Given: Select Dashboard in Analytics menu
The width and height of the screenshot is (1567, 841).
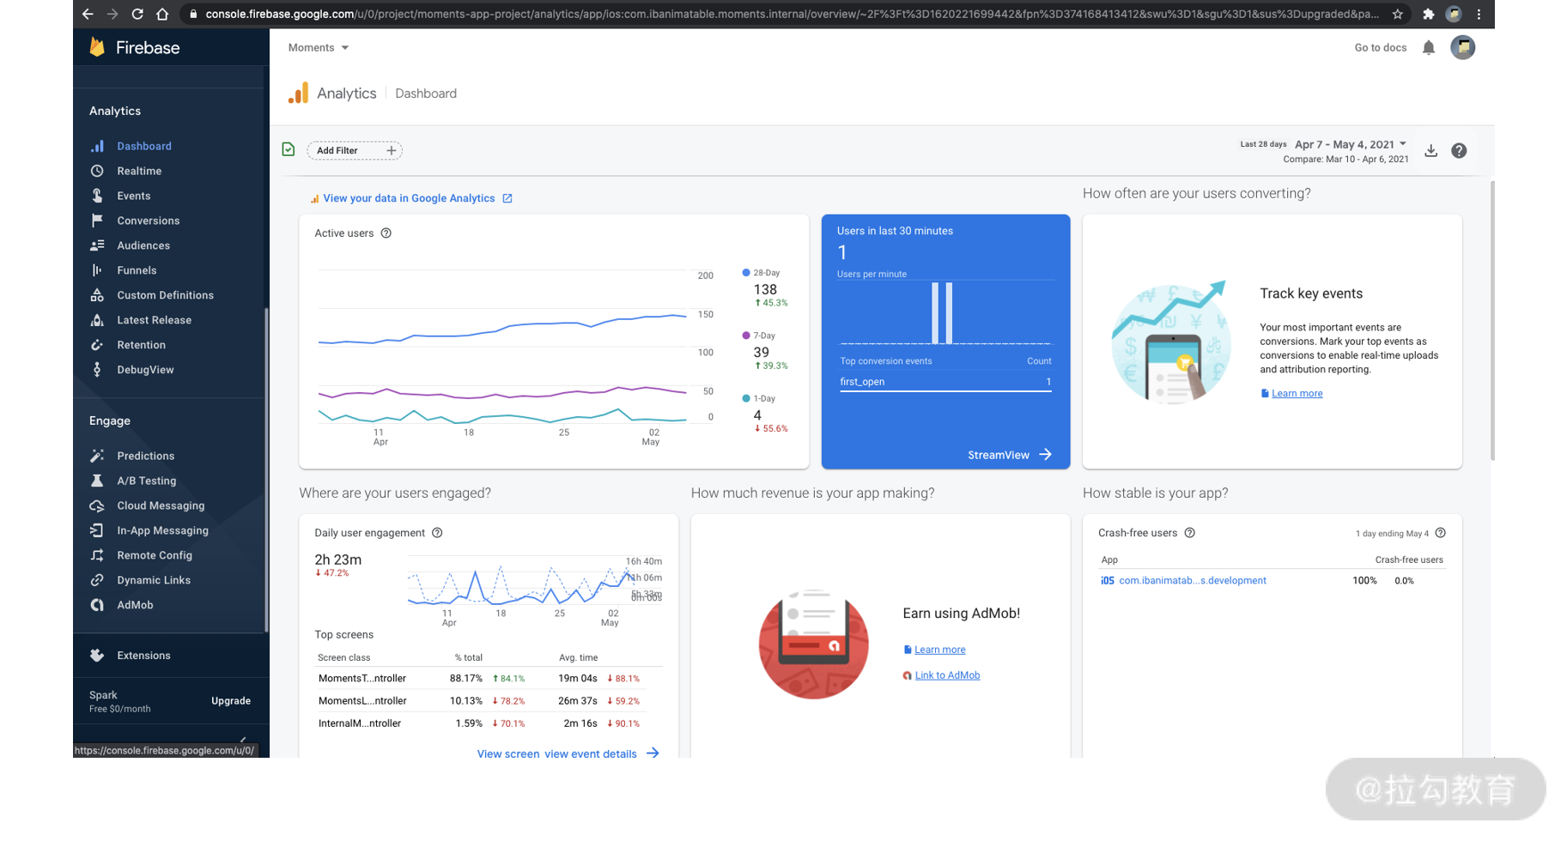Looking at the screenshot, I should point(144,146).
